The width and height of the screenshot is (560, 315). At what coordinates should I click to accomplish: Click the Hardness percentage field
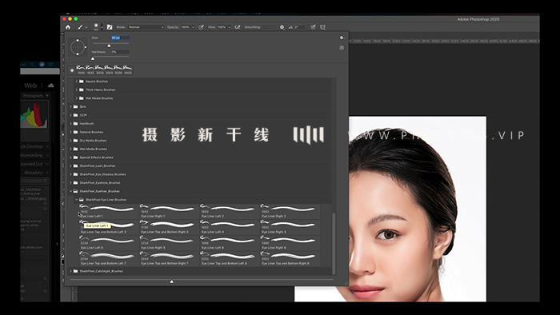coord(120,52)
